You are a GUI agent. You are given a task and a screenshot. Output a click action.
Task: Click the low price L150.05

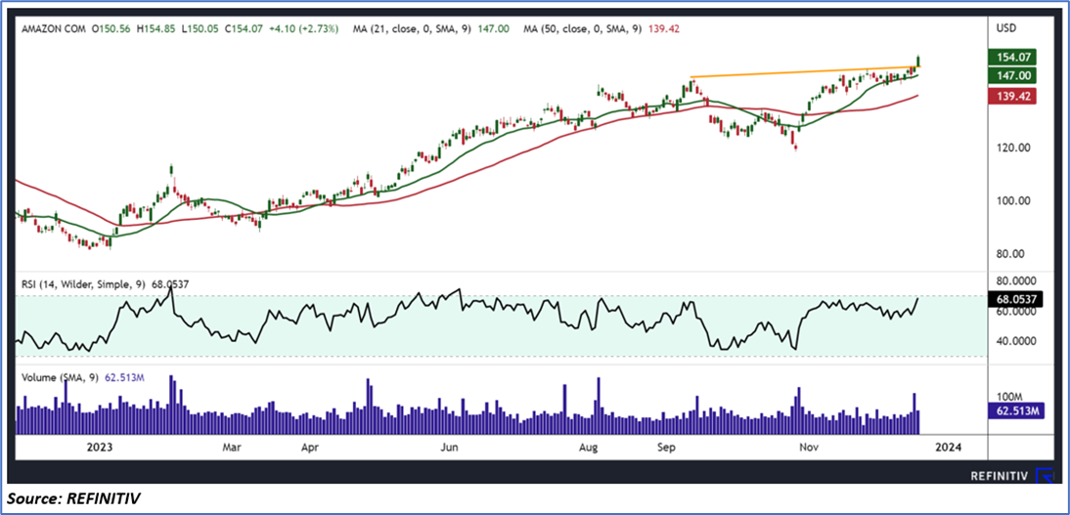198,29
